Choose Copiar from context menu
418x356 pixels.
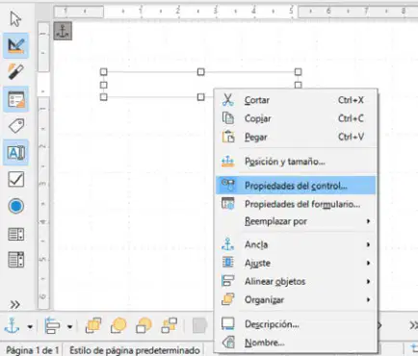(296, 118)
